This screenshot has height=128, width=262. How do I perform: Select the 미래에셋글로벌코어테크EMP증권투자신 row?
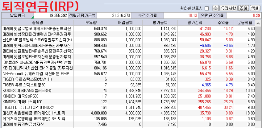(128, 29)
